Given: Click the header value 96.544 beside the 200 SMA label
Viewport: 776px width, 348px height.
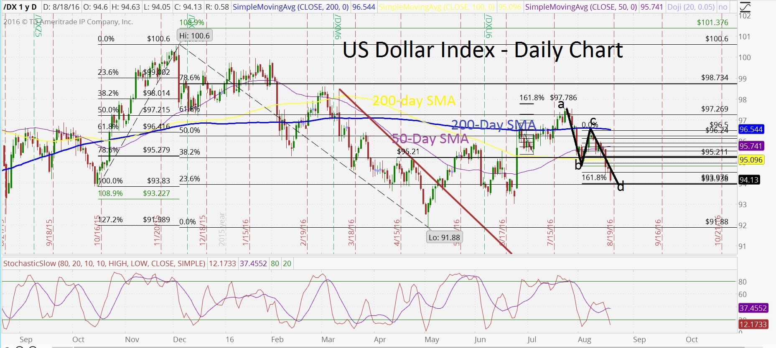Looking at the screenshot, I should tap(364, 7).
